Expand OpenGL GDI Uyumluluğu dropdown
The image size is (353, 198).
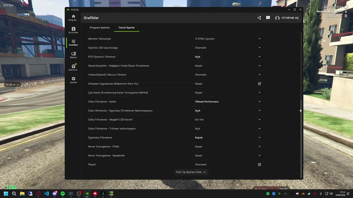pyautogui.click(x=260, y=48)
